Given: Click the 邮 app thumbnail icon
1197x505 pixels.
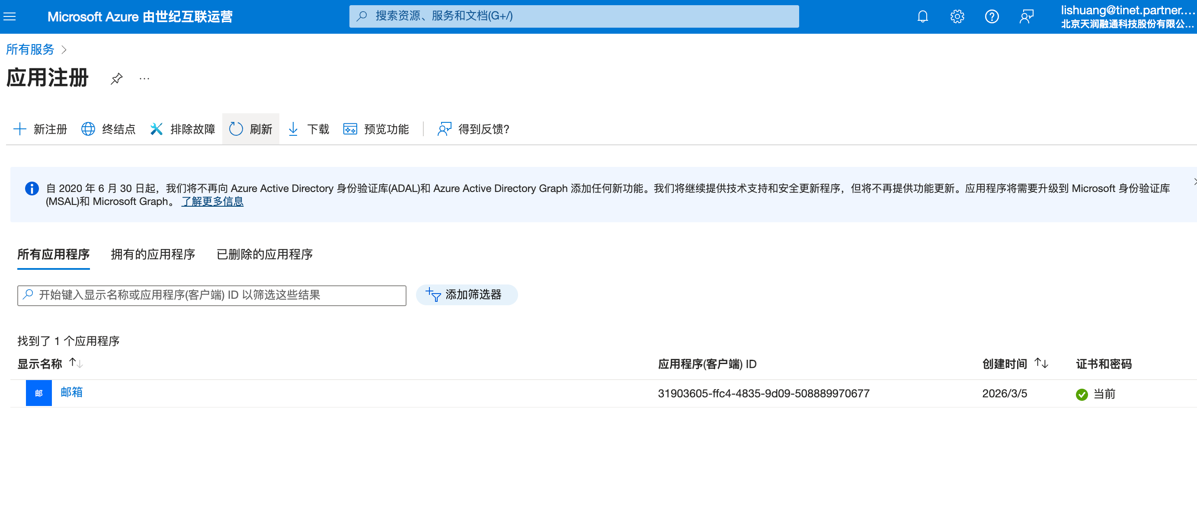Looking at the screenshot, I should (38, 393).
